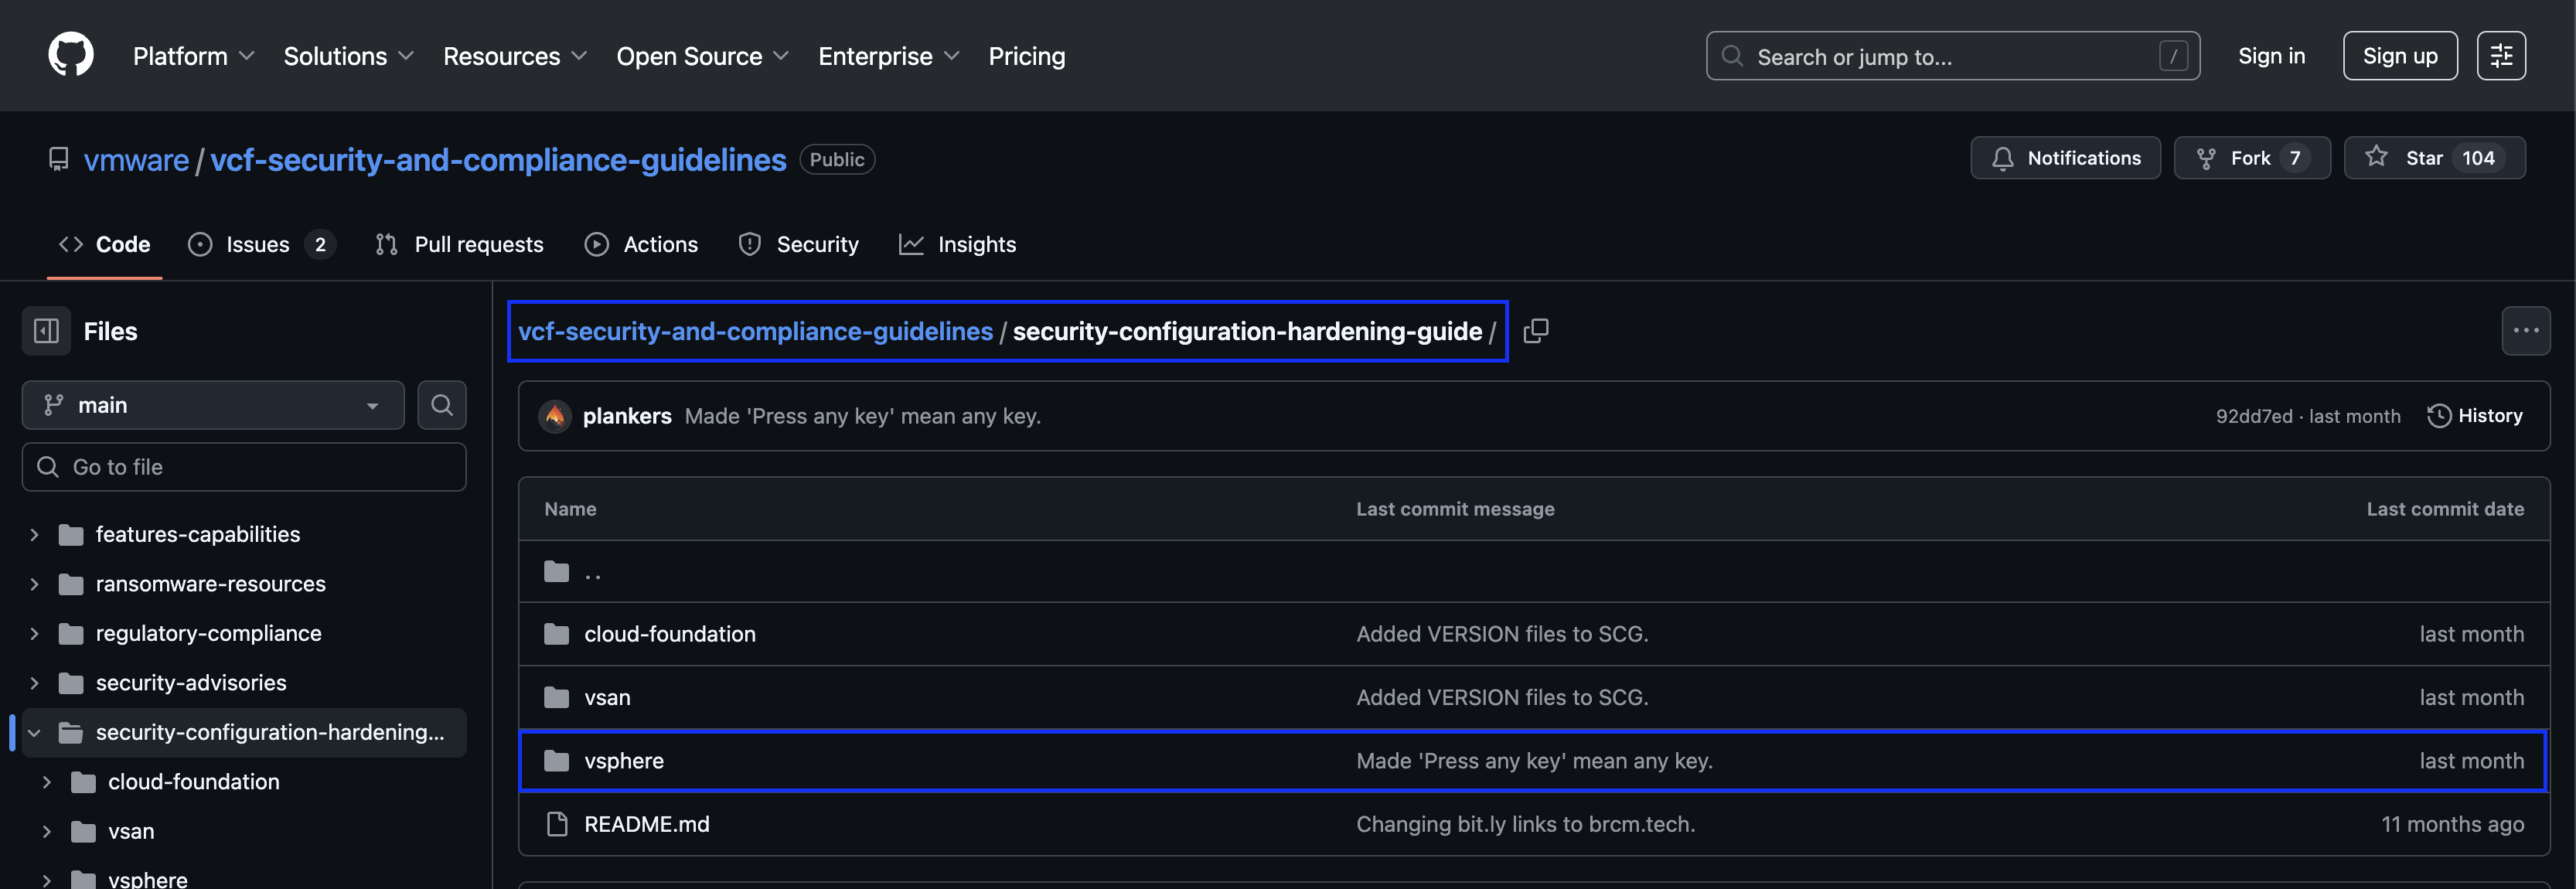2576x889 pixels.
Task: Click the GitHub logo icon
Action: pyautogui.click(x=71, y=55)
